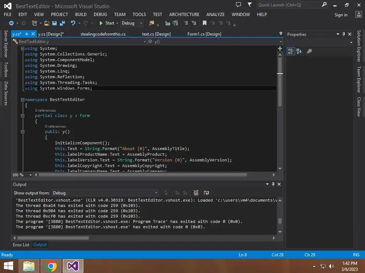This screenshot has width=365, height=273.
Task: Close the y.cs* tab
Action: tap(33, 34)
